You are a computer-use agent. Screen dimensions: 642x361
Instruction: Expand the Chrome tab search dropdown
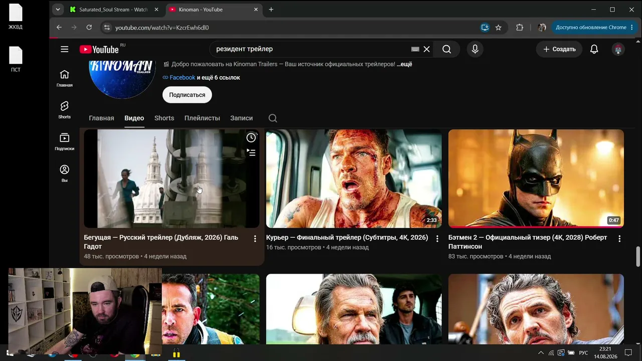click(x=58, y=10)
